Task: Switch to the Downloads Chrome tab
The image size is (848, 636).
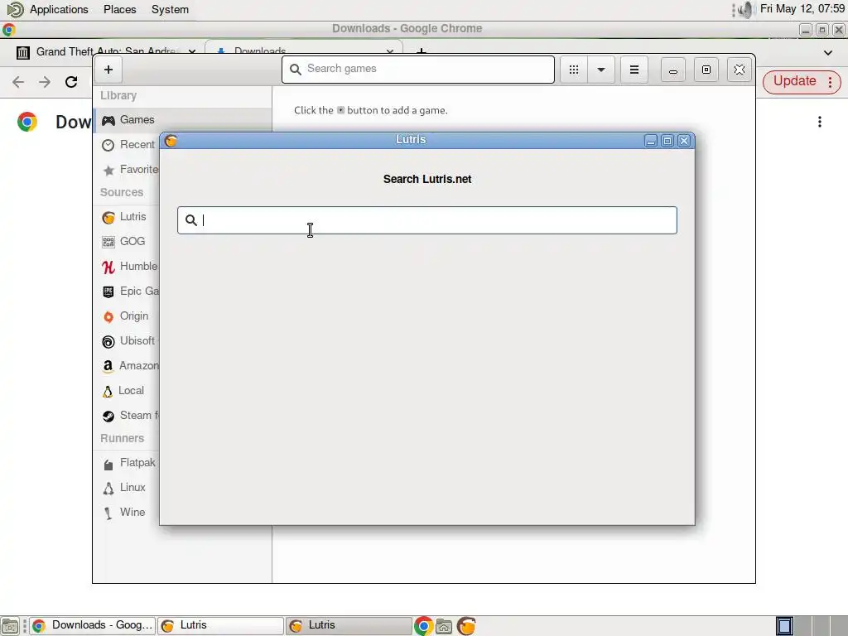Action: [303, 50]
